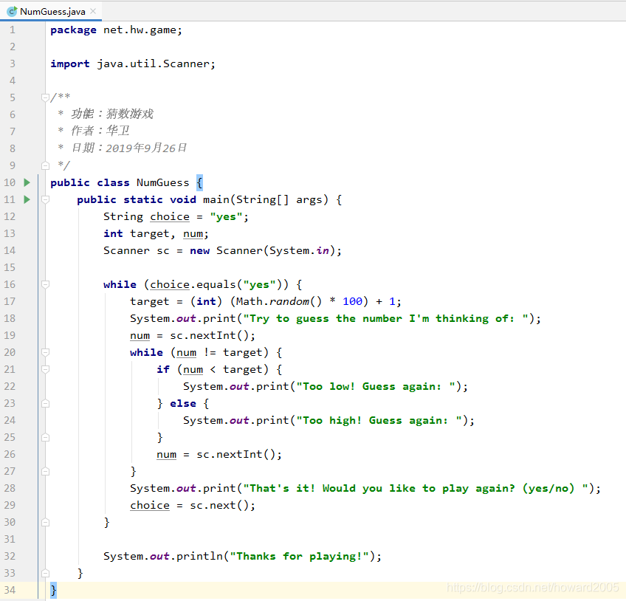Click 'main' method name on line 11
The height and width of the screenshot is (601, 626).
[216, 199]
